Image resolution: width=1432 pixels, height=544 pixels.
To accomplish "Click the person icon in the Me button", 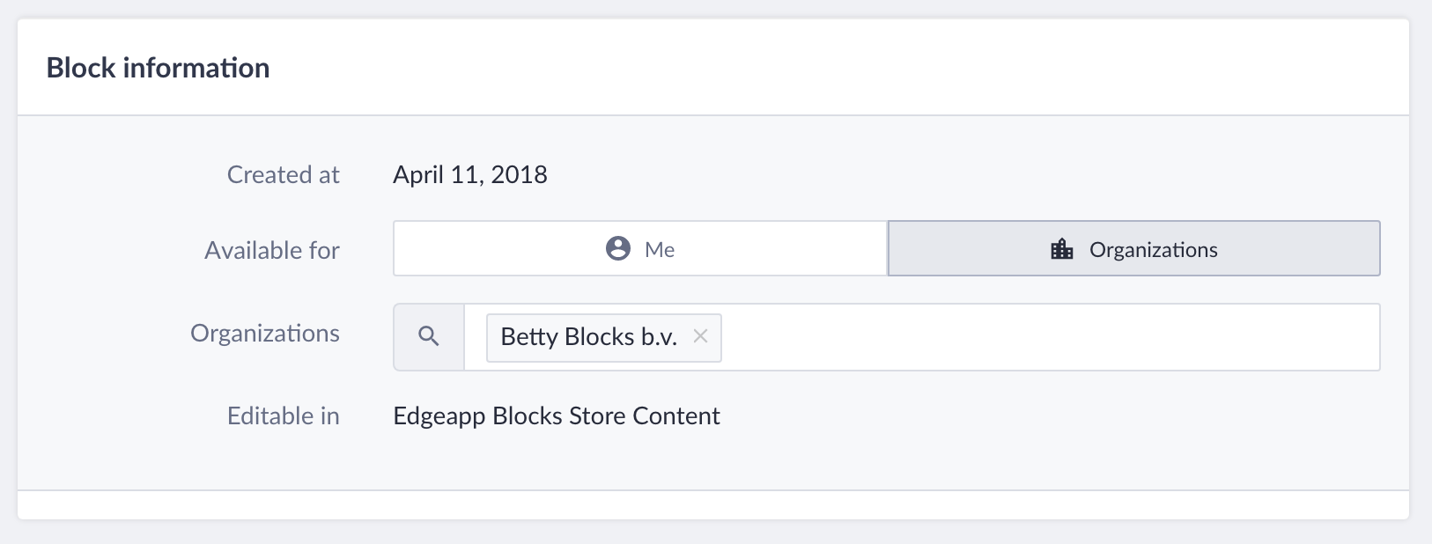I will 618,248.
